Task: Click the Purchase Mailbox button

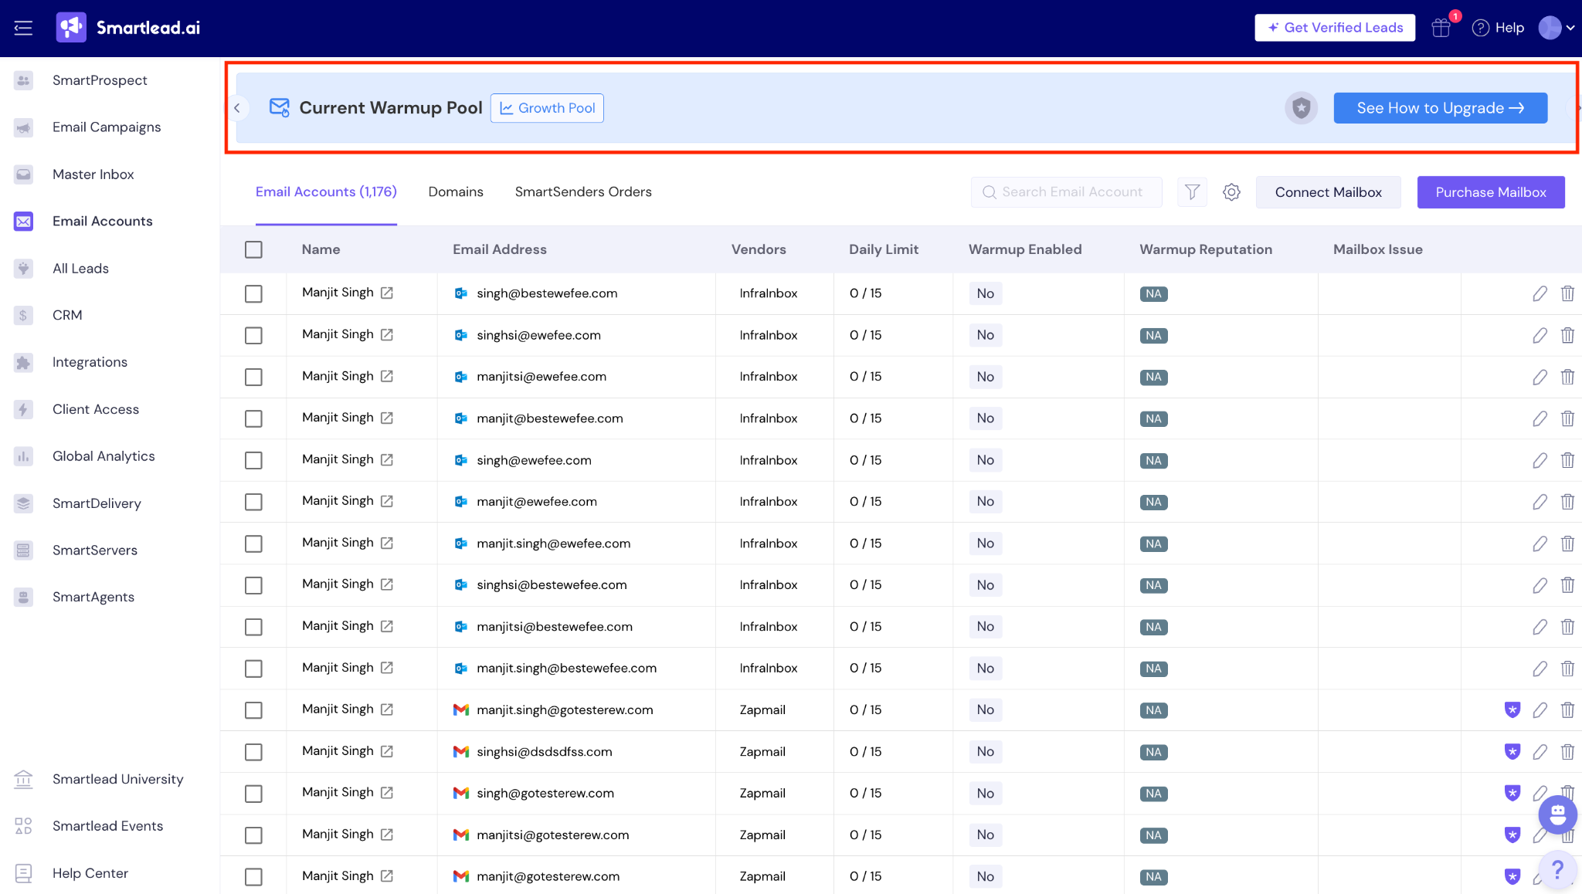Action: pos(1490,192)
